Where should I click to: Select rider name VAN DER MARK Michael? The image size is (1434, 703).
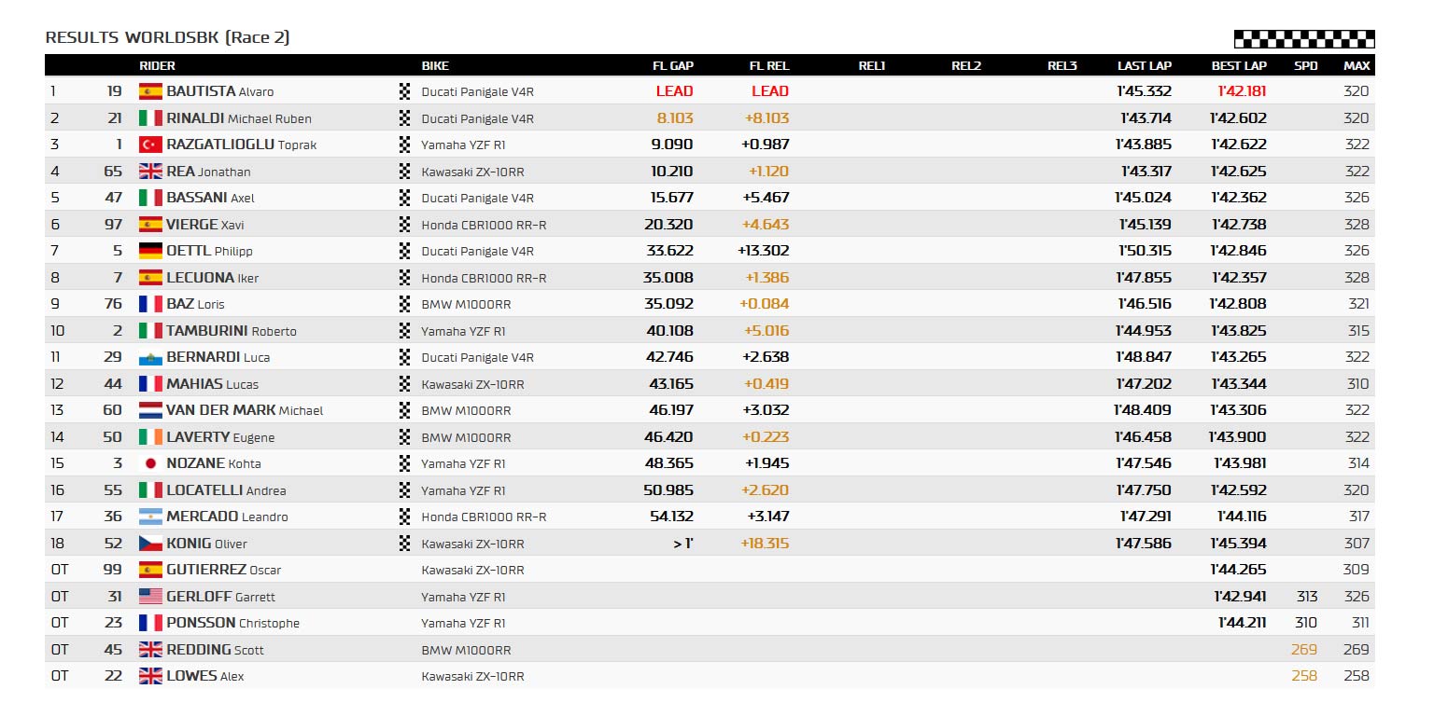[x=245, y=410]
